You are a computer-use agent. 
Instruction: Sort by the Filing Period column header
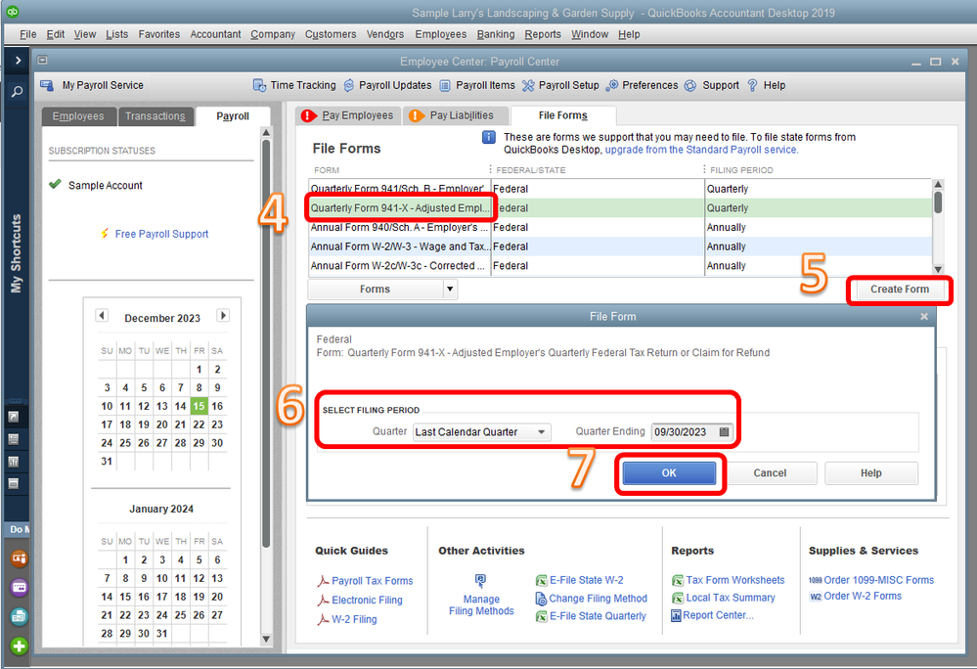pos(741,170)
